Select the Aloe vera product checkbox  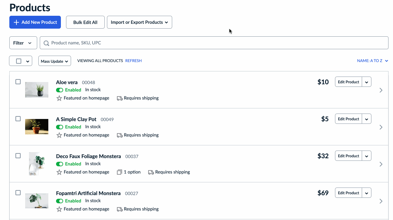(18, 82)
